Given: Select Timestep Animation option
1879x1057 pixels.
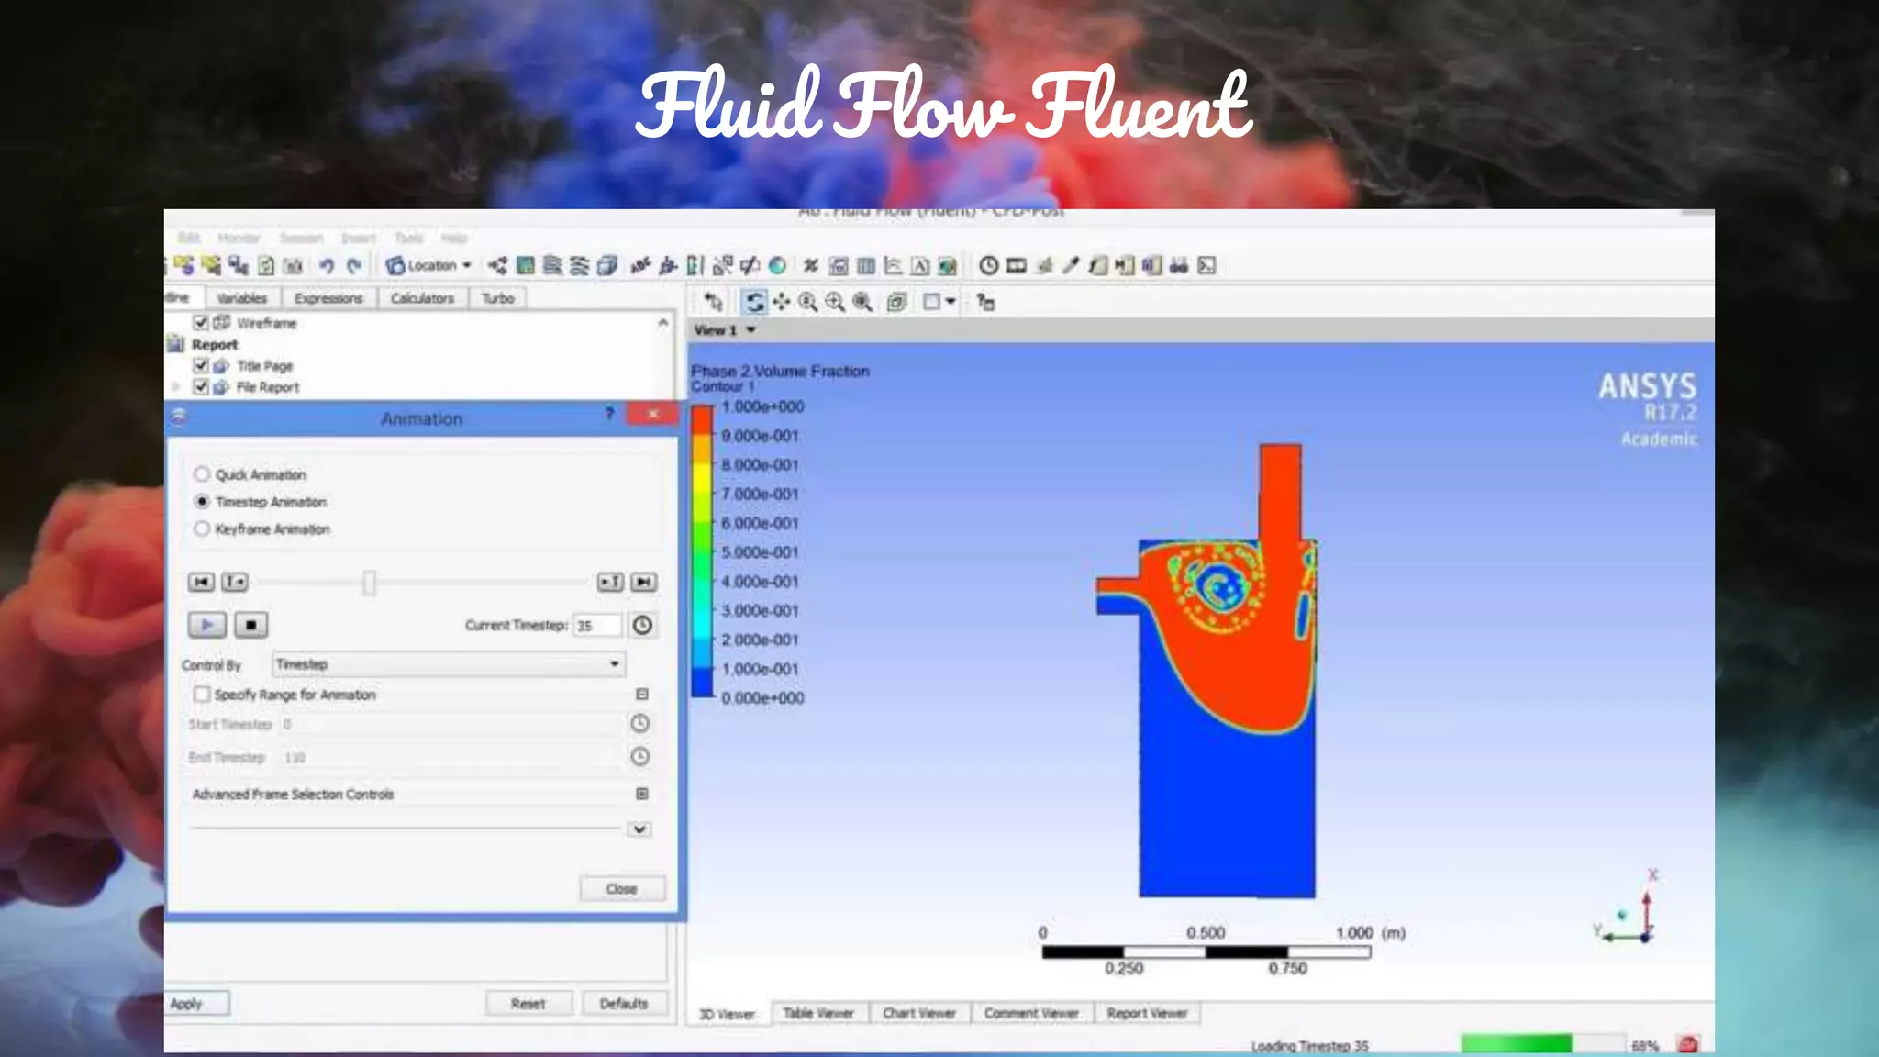Looking at the screenshot, I should coord(202,502).
